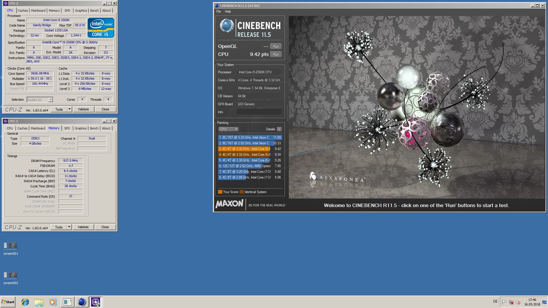The height and width of the screenshot is (308, 548).
Task: Click Validate in lower CPU-Z window
Action: [83, 227]
